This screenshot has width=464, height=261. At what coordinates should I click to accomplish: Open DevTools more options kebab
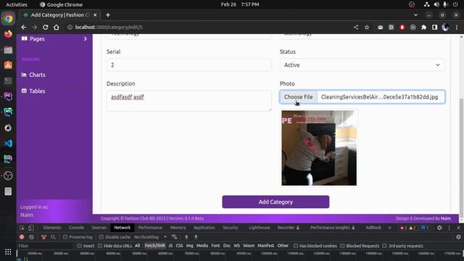coord(449,228)
